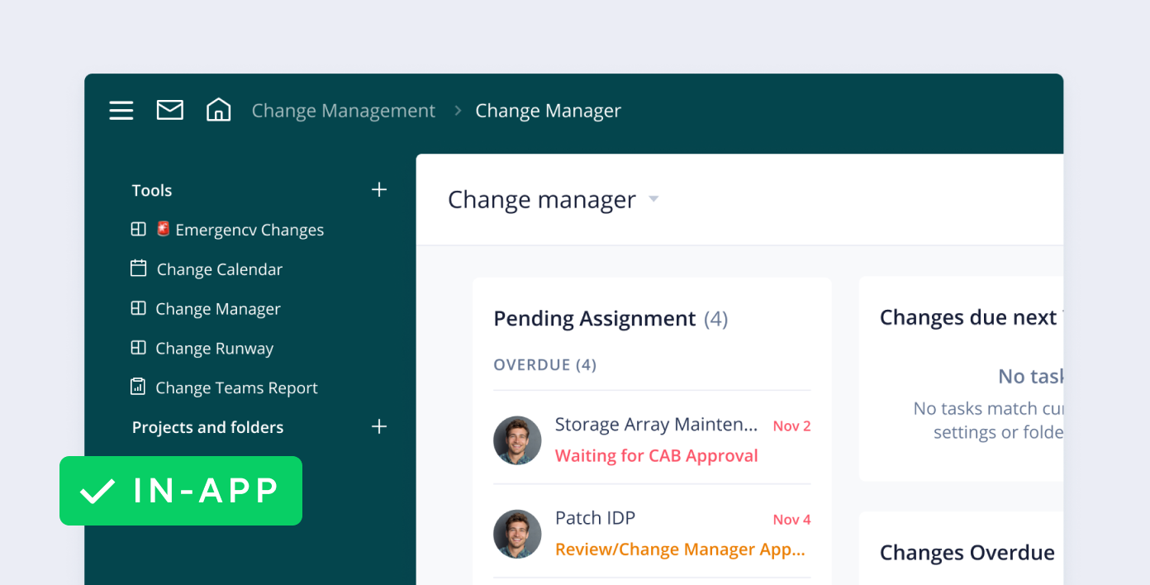The width and height of the screenshot is (1150, 585).
Task: Collapse the OVERDUE (4) section
Action: (544, 364)
